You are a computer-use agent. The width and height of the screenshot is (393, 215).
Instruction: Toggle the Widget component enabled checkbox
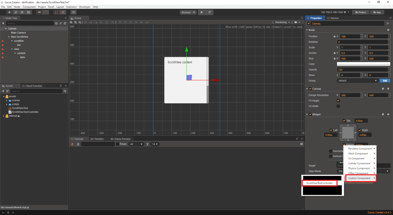(310, 114)
